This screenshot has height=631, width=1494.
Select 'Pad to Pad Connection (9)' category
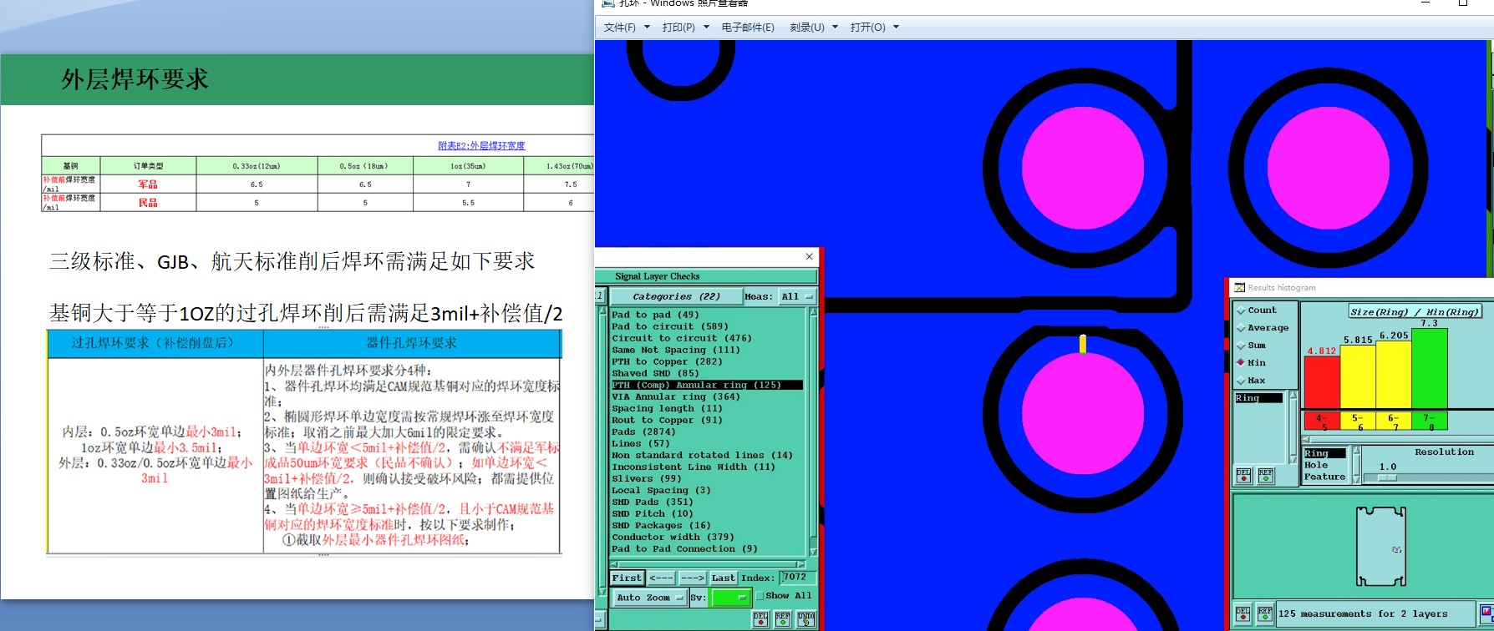click(x=684, y=548)
